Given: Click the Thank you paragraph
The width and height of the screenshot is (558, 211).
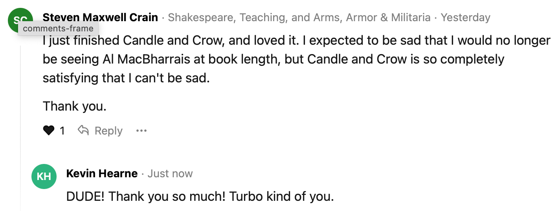Looking at the screenshot, I should click(x=75, y=106).
